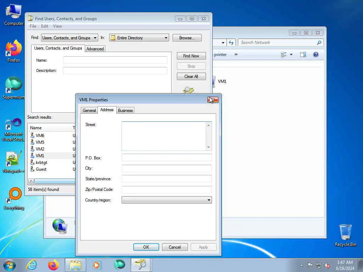Screen dimensions: 363x272
Task: Click the search results left scroll arrow
Action: pyautogui.click(x=31, y=181)
